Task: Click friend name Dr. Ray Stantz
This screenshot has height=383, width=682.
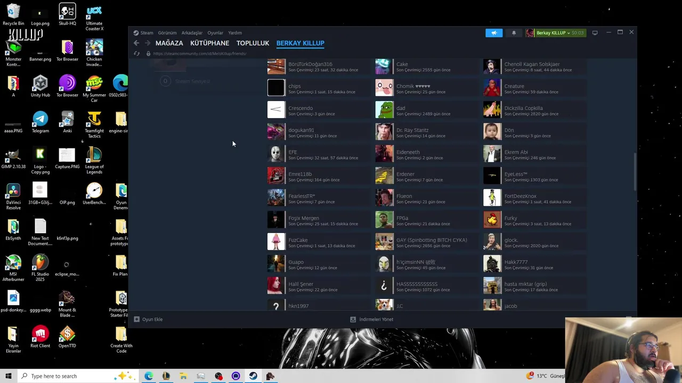Action: pyautogui.click(x=412, y=130)
